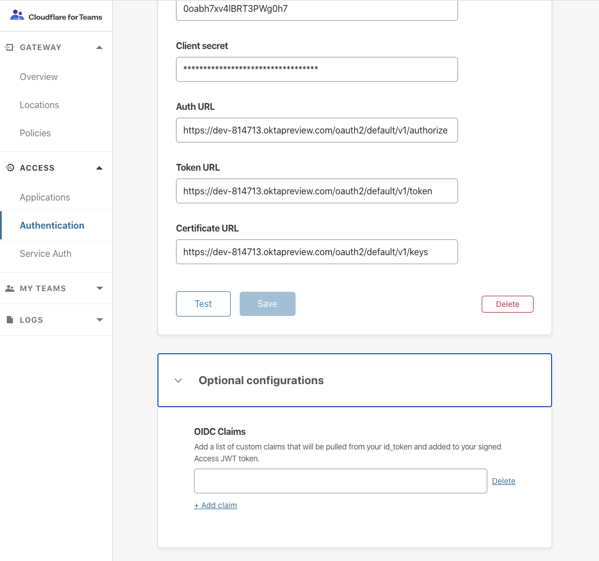Click the Access section icon
This screenshot has width=599, height=561.
click(10, 168)
